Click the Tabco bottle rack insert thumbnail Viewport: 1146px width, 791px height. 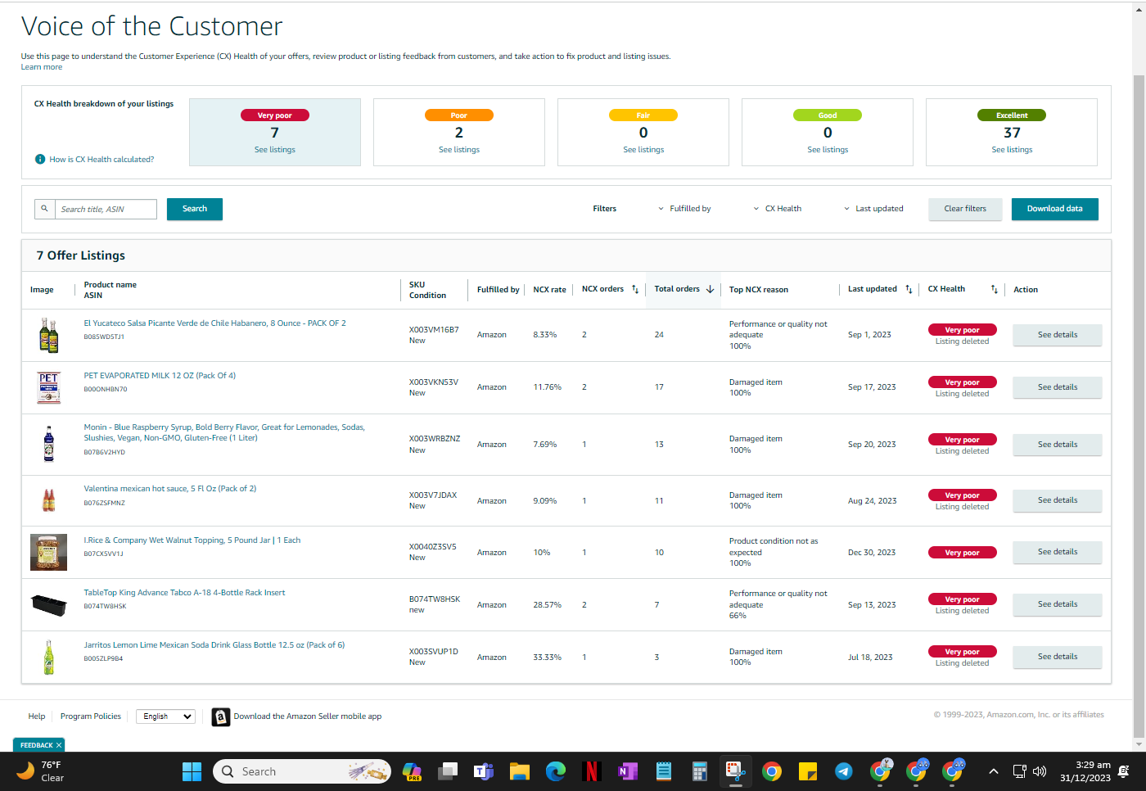(48, 605)
